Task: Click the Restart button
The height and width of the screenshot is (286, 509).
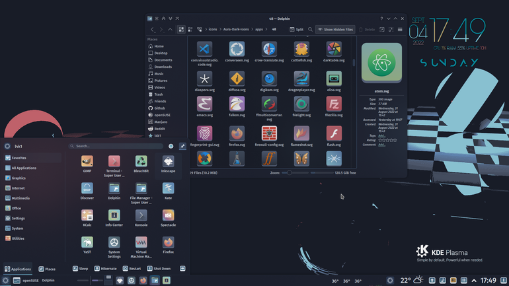Action: (132, 268)
